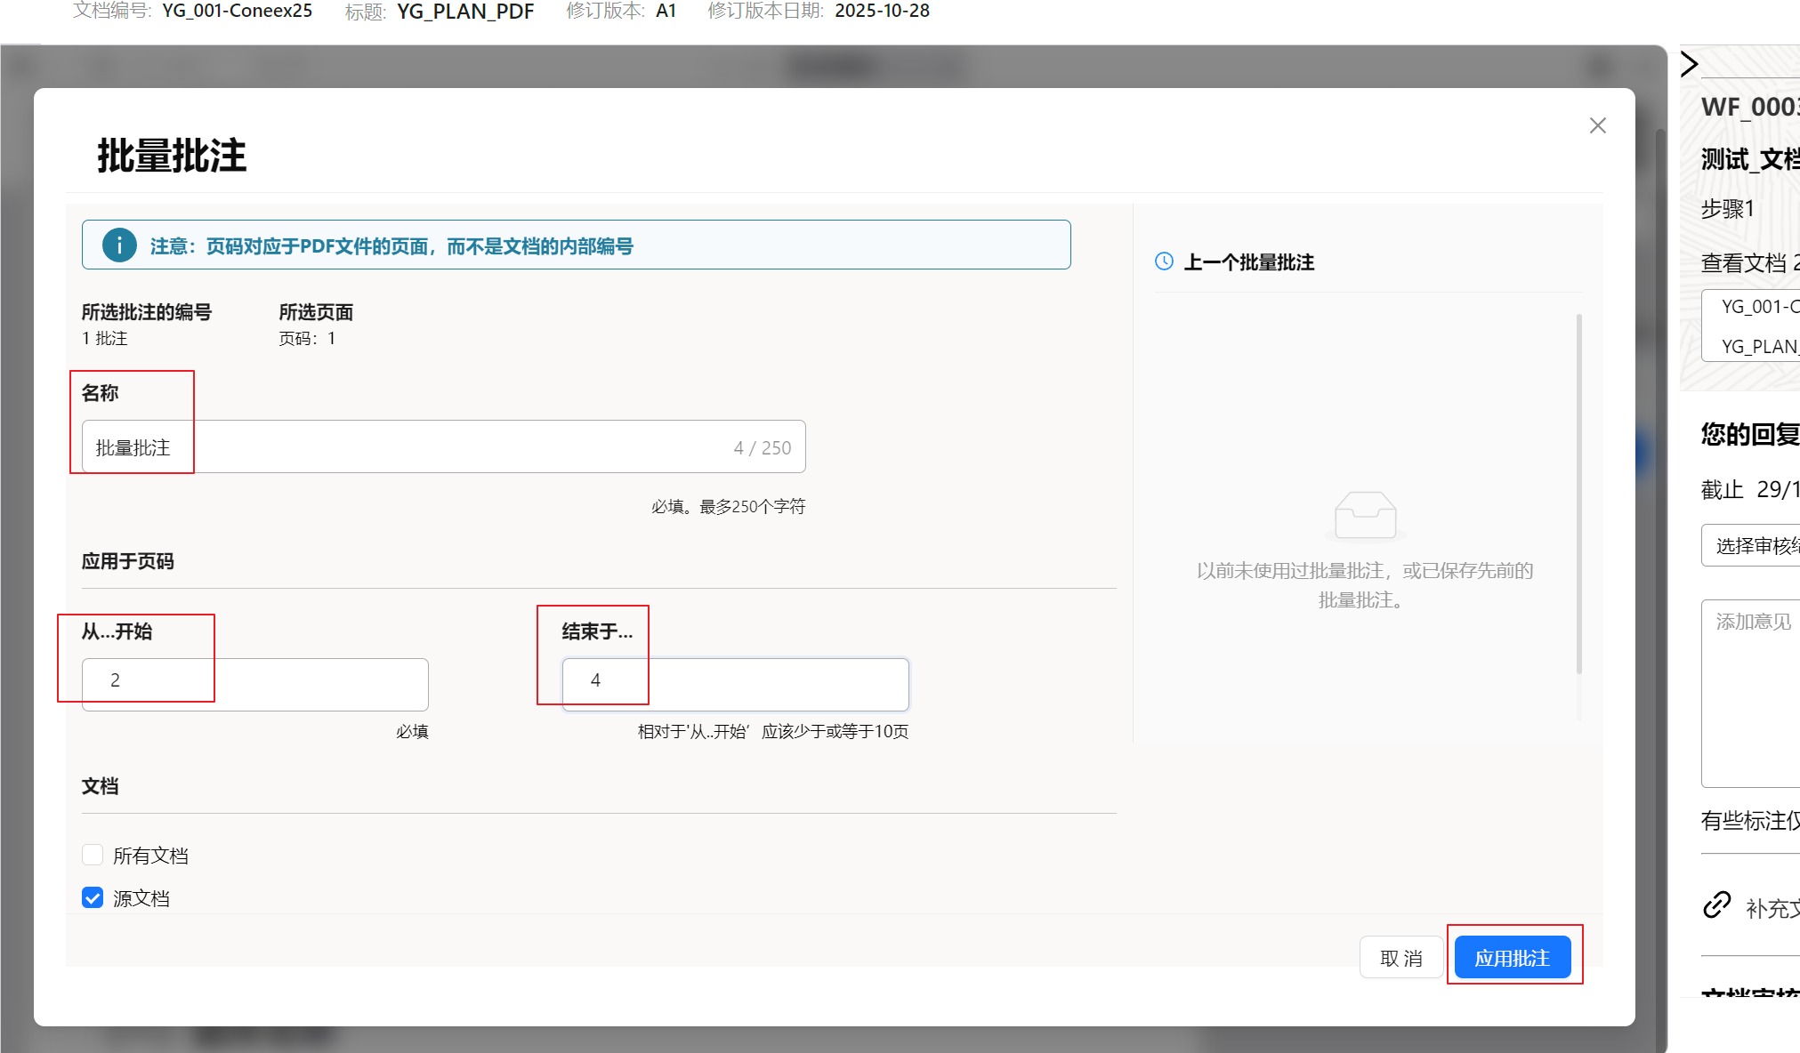
Task: Focus the 名称 input containing 批量批注
Action: tap(443, 447)
